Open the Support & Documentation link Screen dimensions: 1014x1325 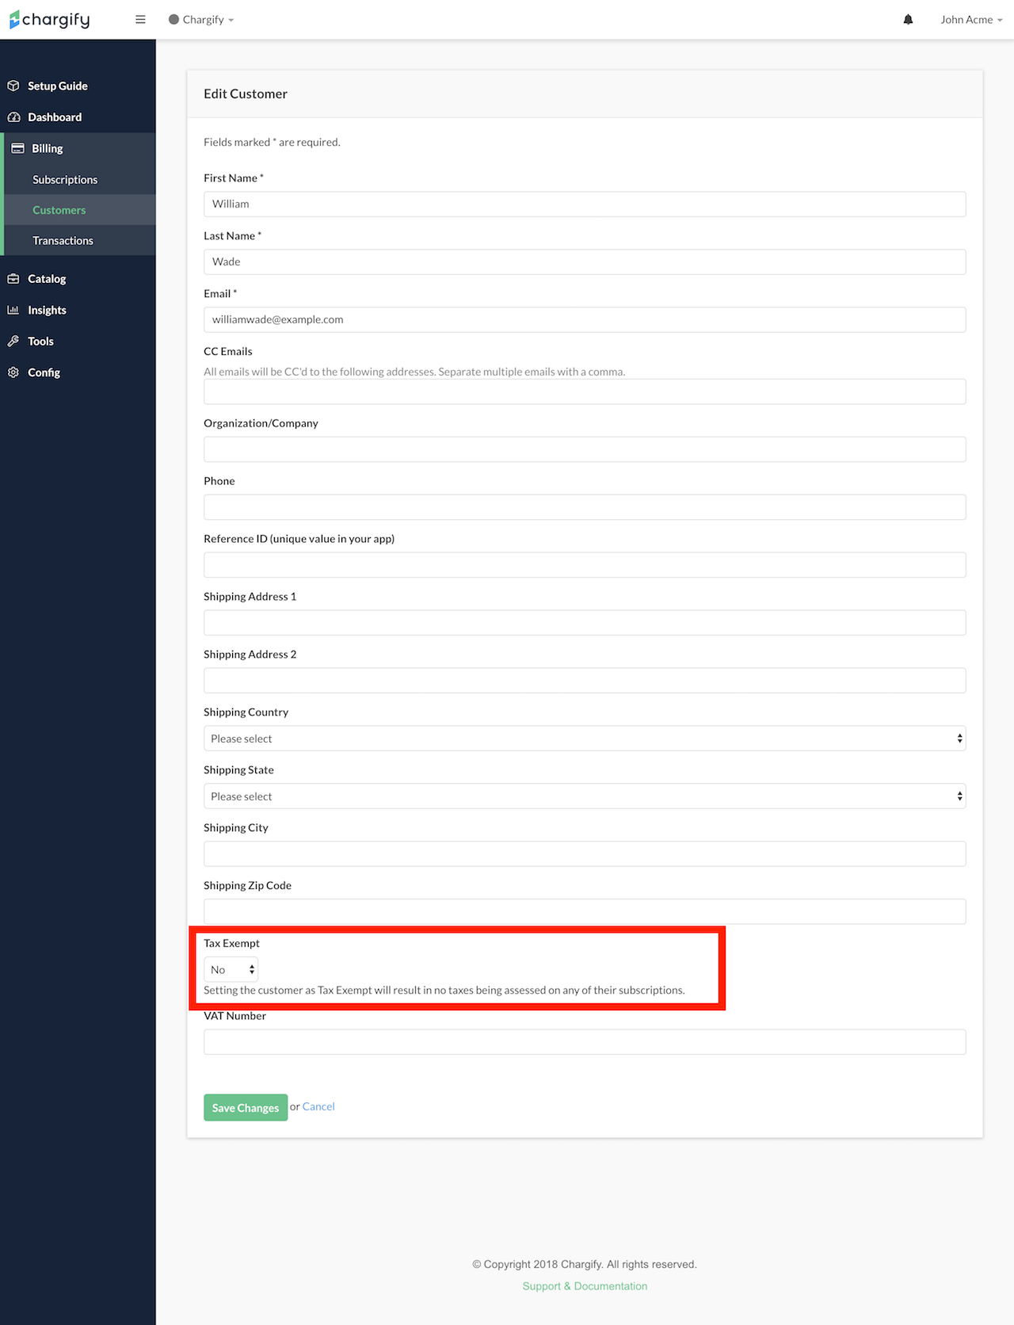coord(585,1286)
